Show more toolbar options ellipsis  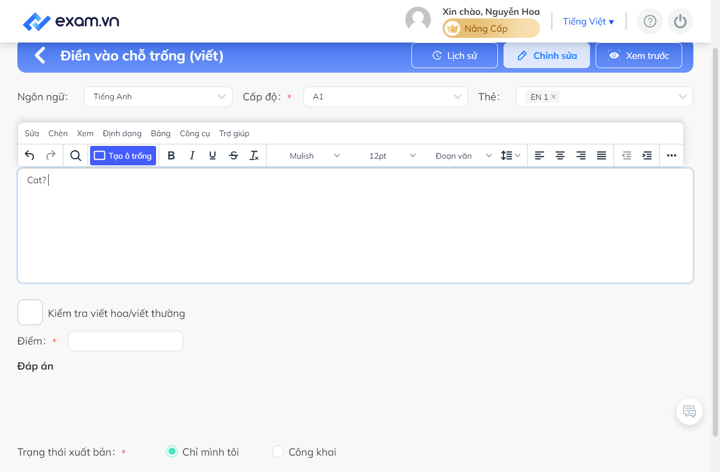click(x=672, y=156)
